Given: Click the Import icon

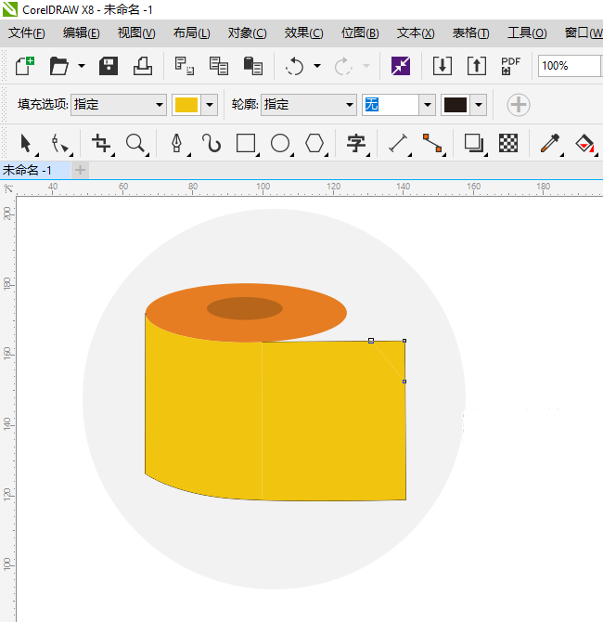Looking at the screenshot, I should [x=443, y=66].
